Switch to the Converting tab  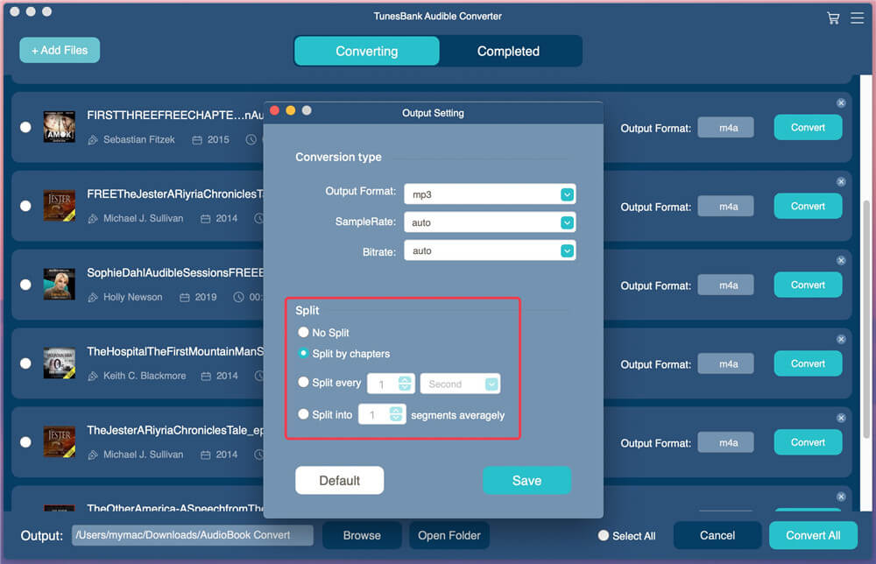pyautogui.click(x=366, y=51)
